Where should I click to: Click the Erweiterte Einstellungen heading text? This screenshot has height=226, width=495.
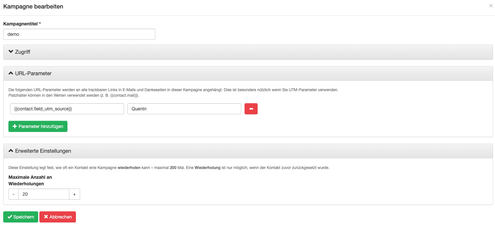(x=43, y=151)
